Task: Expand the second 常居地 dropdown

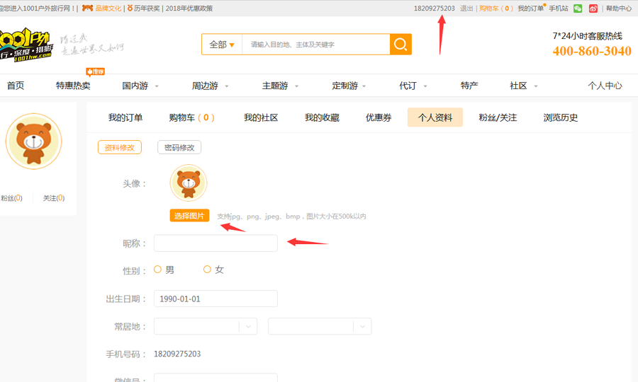Action: pyautogui.click(x=320, y=326)
